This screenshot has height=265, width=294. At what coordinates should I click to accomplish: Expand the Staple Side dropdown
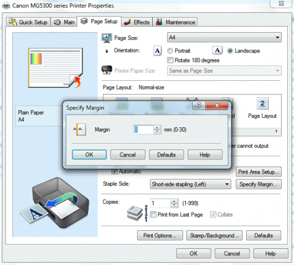click(x=190, y=184)
